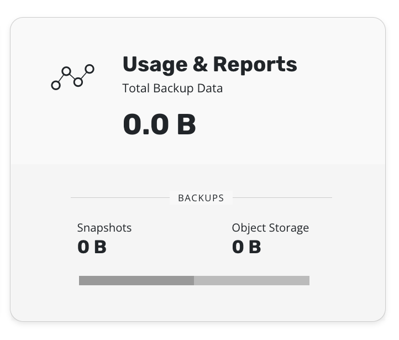Click the Object Storage 0 B value
The image size is (399, 340).
tap(246, 247)
